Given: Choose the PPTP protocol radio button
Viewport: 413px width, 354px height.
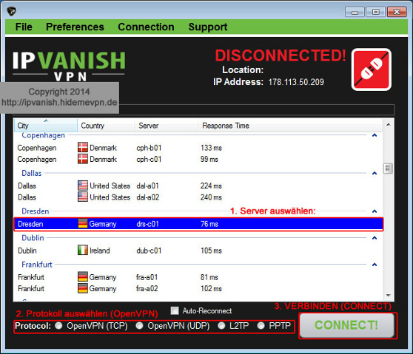Looking at the screenshot, I should pyautogui.click(x=261, y=326).
